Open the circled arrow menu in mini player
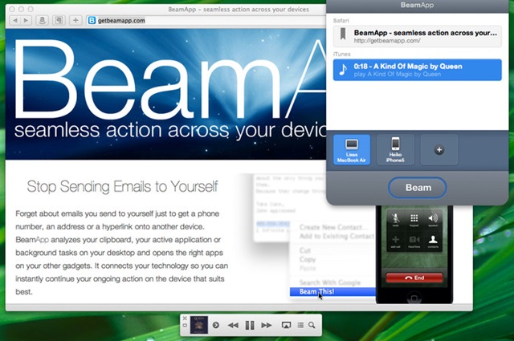The height and width of the screenshot is (341, 514). pos(216,325)
